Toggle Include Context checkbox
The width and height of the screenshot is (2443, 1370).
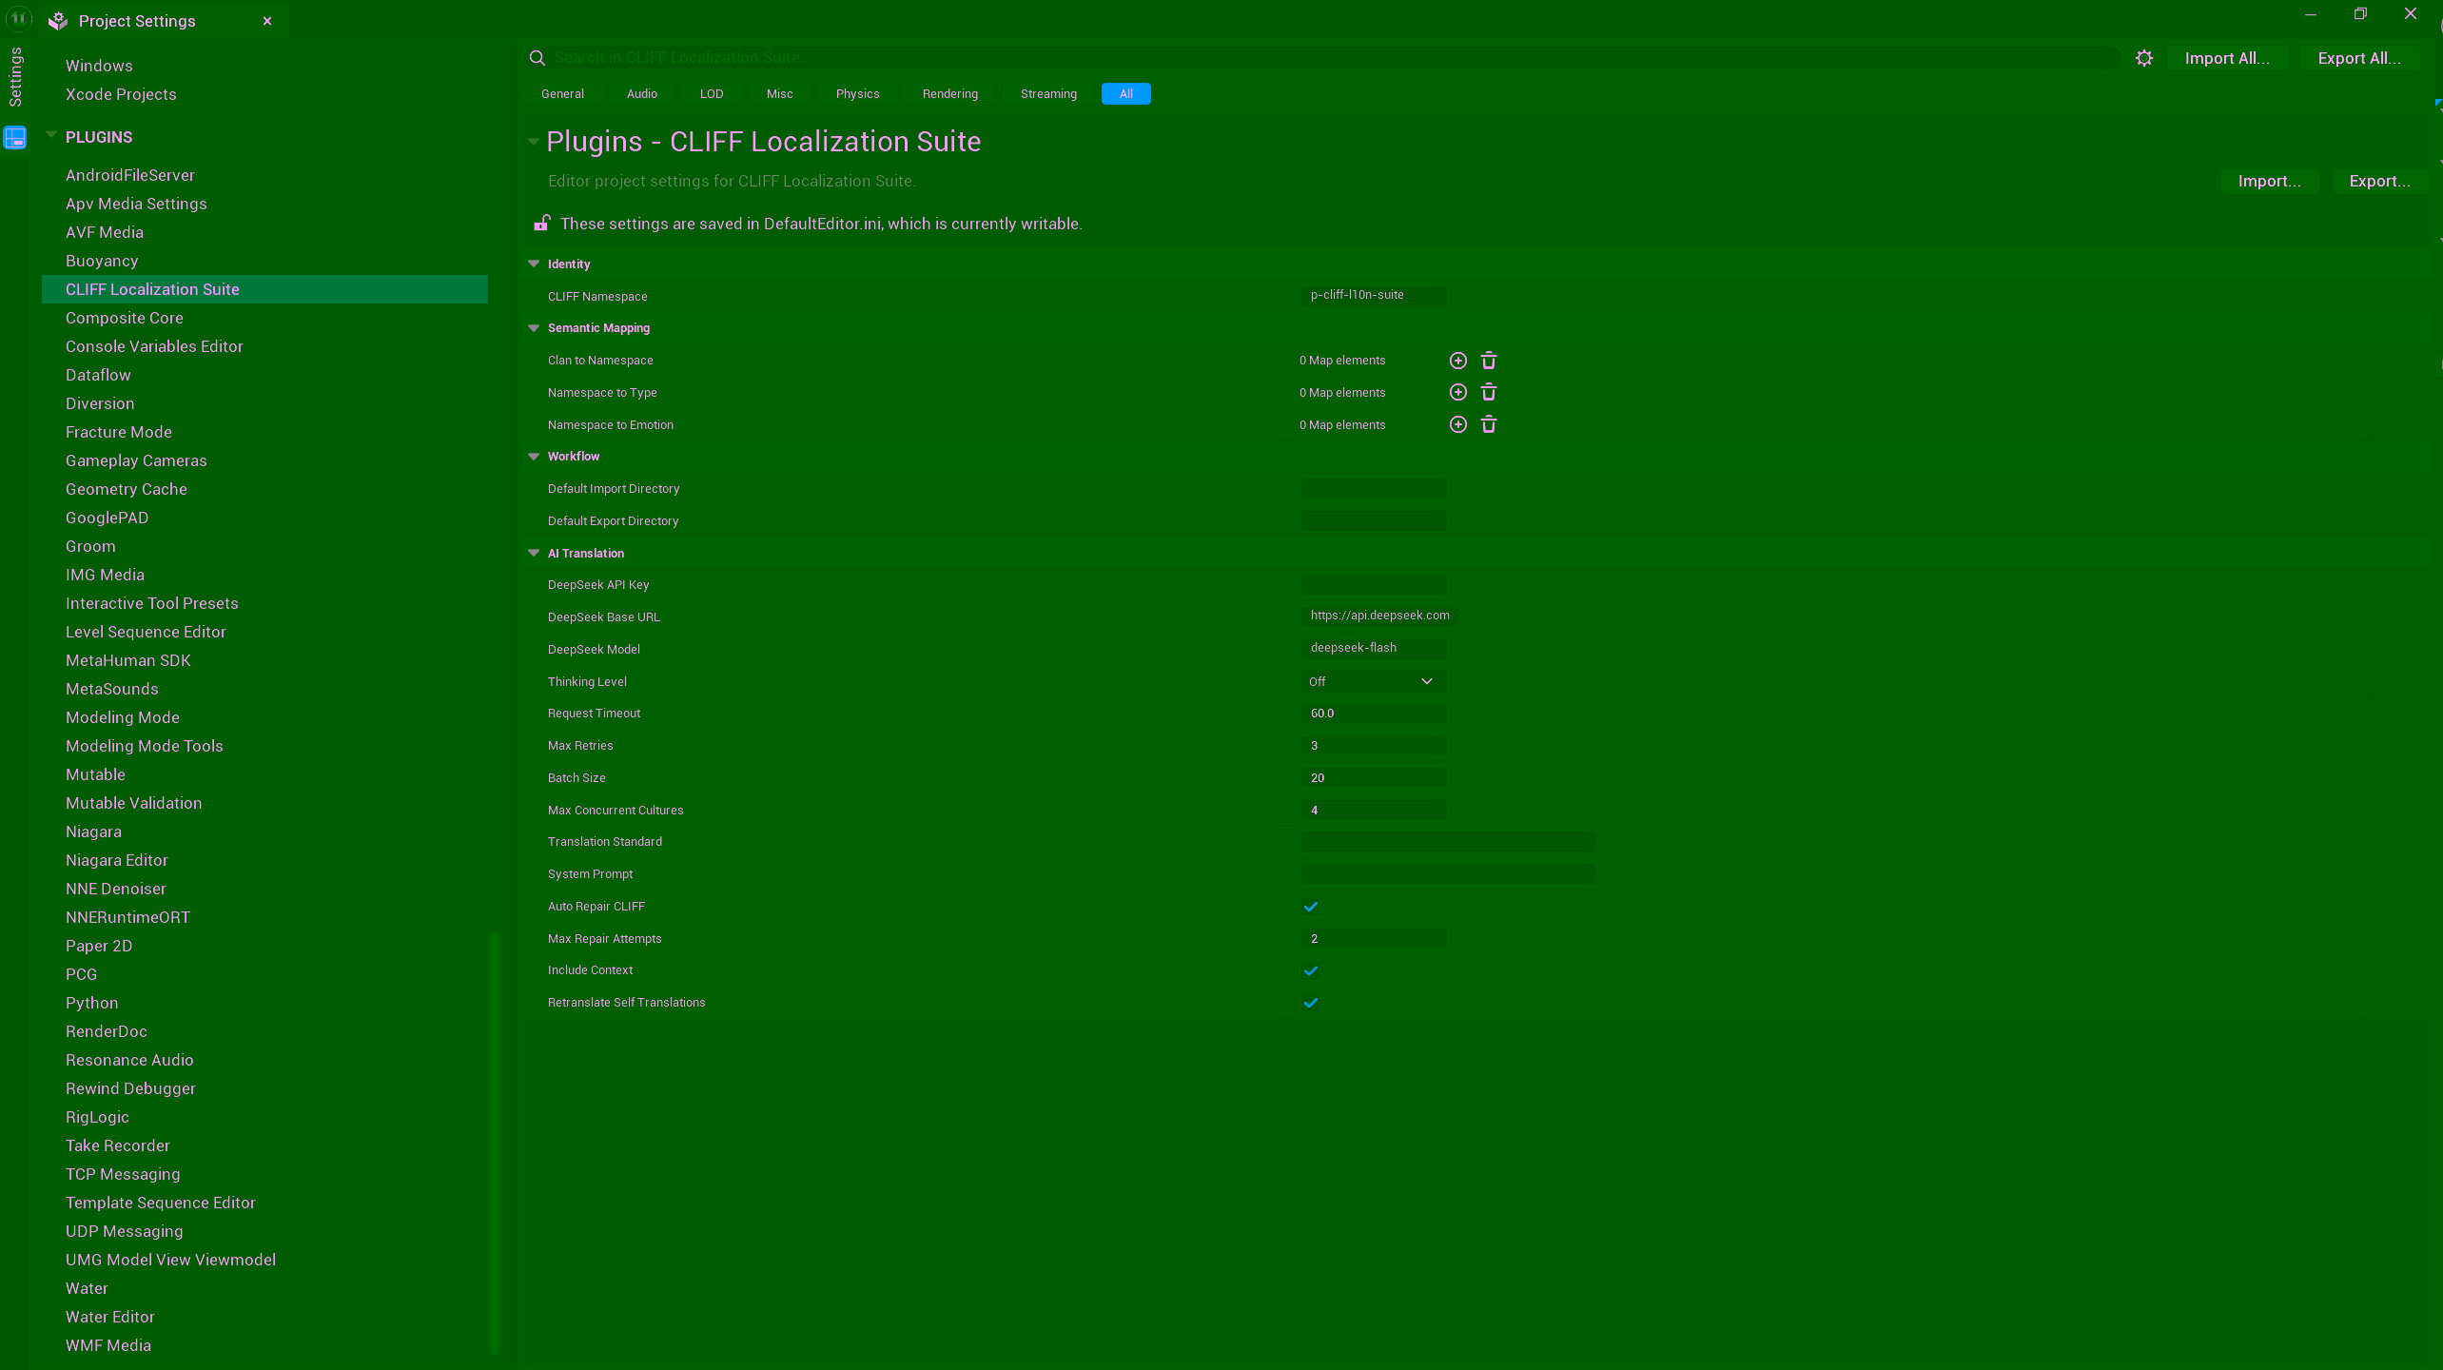(1311, 970)
